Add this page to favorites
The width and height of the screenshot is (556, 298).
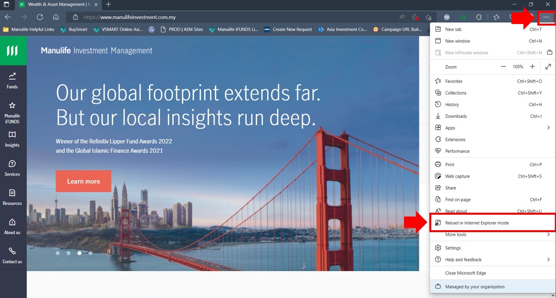click(428, 17)
